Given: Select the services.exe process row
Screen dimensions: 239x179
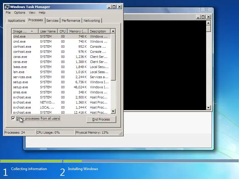Looking at the screenshot, I should coord(61,77).
